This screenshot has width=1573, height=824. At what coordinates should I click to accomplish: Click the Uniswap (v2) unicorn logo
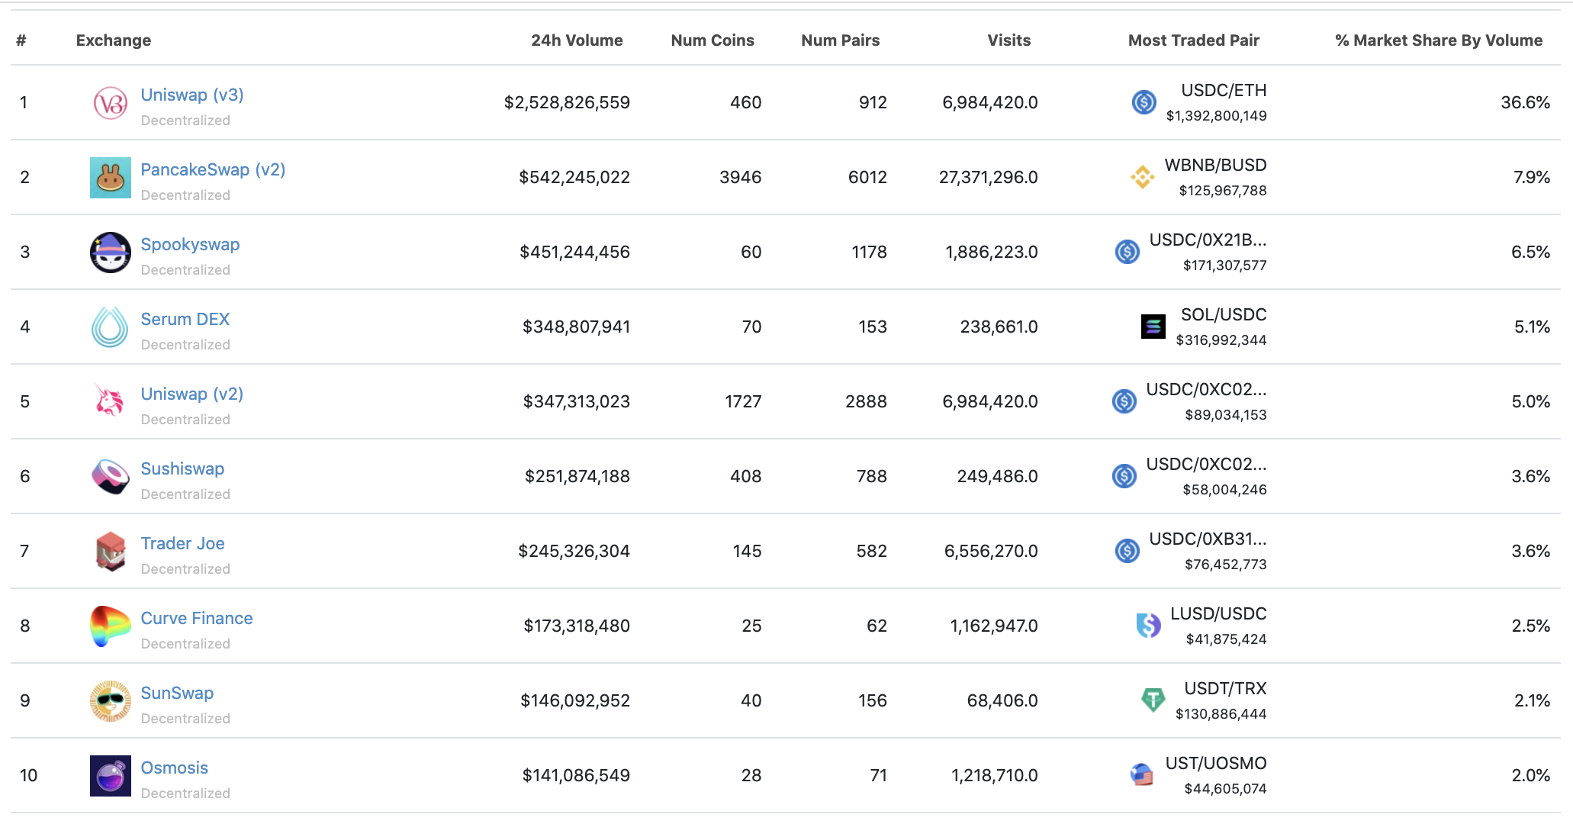point(111,401)
